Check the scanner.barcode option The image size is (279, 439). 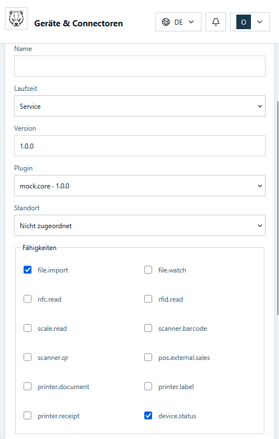(148, 328)
